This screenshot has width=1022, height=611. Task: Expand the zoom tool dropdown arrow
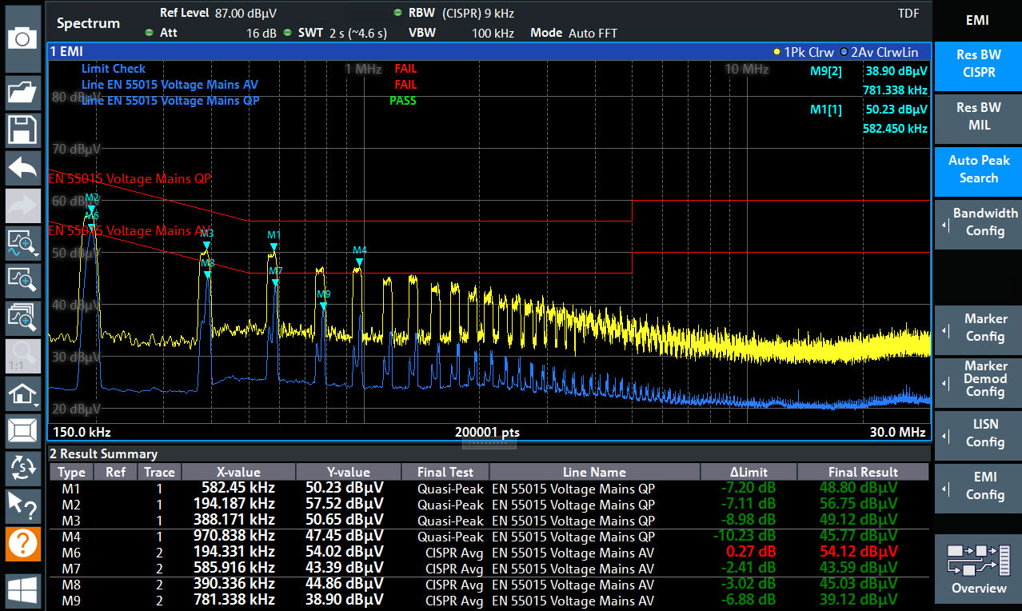(x=36, y=254)
